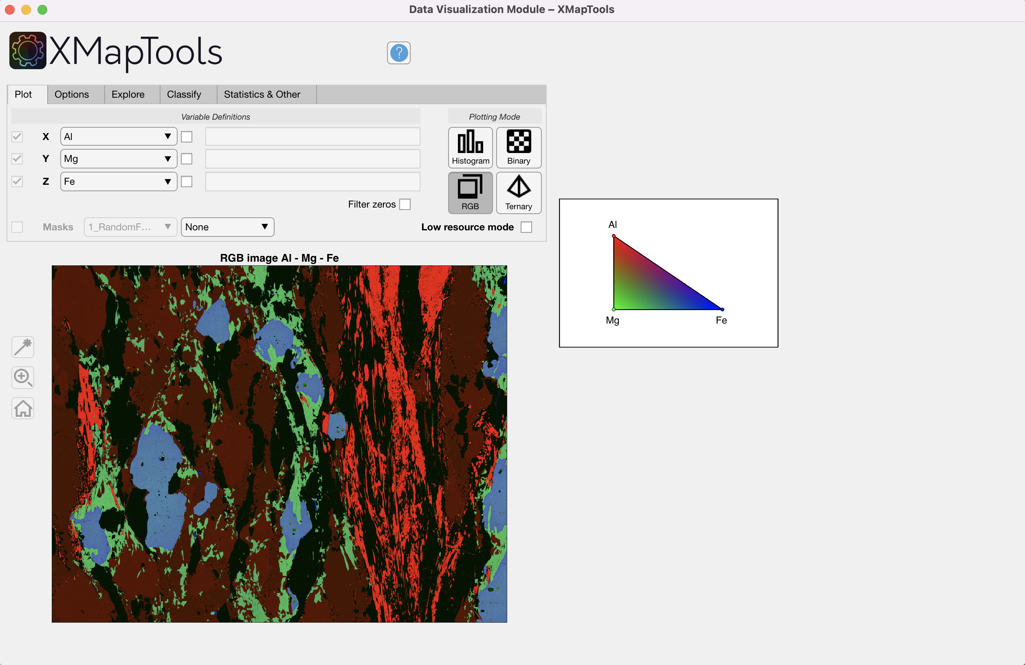Screen dimensions: 1025x665
Task: Enable the Filter zeros checkbox
Action: point(405,204)
